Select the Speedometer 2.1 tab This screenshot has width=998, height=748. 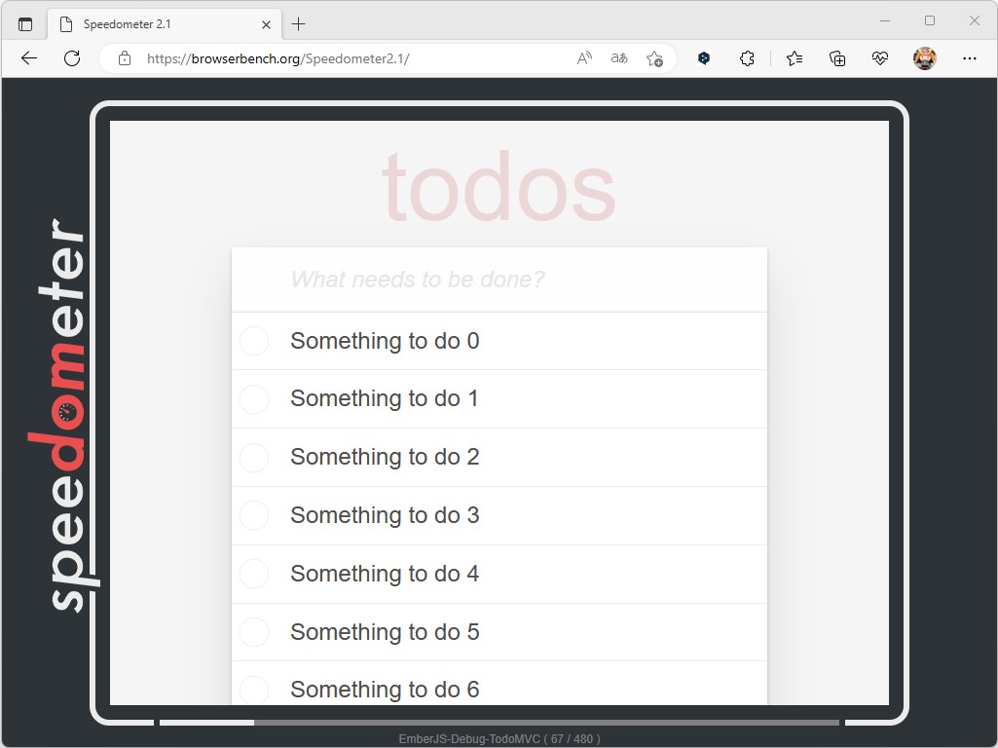tap(165, 24)
